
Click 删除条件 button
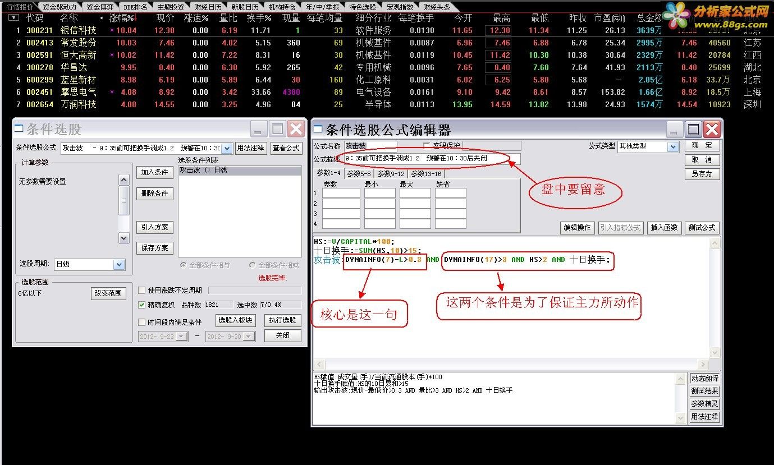(155, 194)
